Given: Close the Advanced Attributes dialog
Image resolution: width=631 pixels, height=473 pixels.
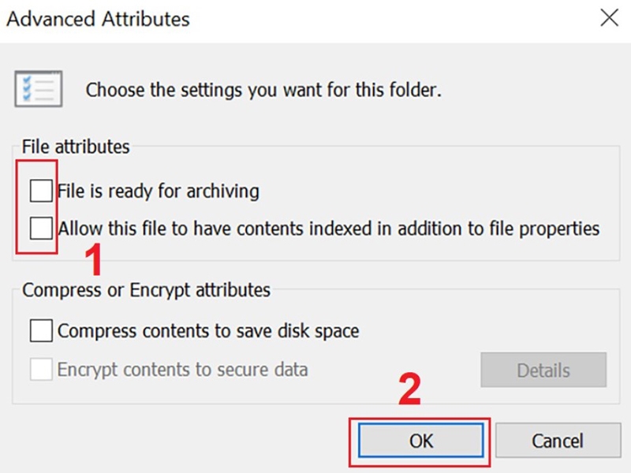Looking at the screenshot, I should [609, 18].
